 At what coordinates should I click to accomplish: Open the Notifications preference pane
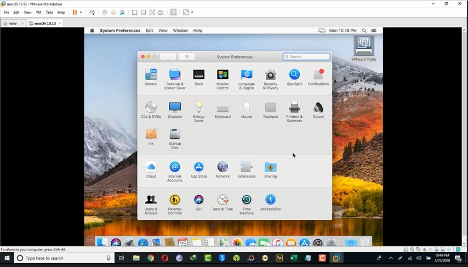point(318,77)
